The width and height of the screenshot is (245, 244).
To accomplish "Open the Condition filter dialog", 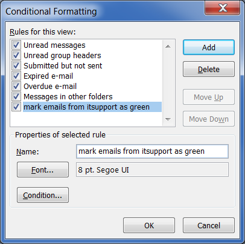I will click(x=43, y=195).
